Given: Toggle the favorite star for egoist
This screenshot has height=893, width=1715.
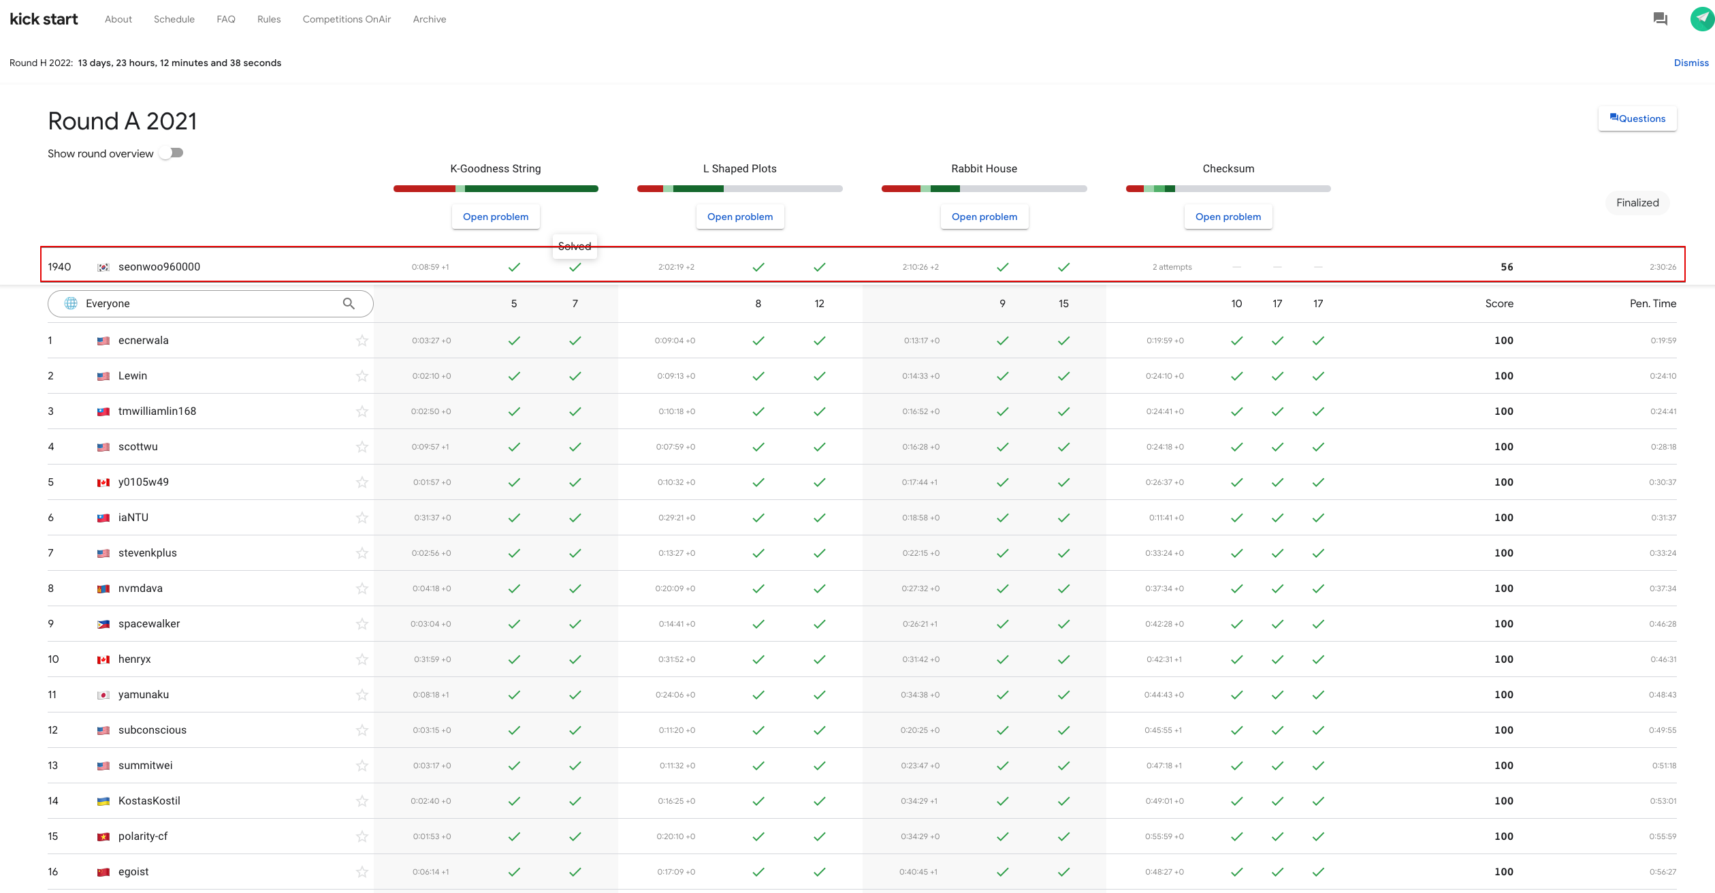Looking at the screenshot, I should pos(362,872).
